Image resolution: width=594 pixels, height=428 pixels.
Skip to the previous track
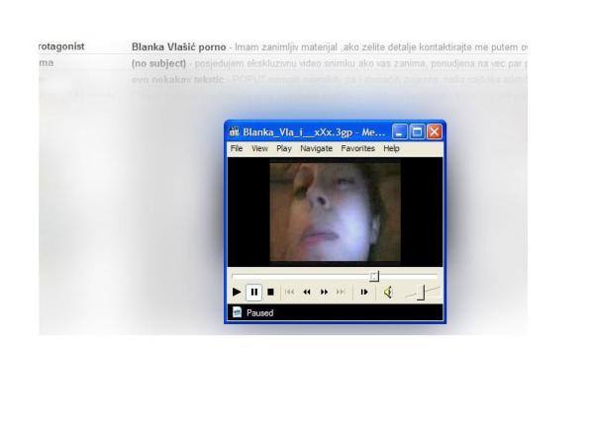(289, 292)
